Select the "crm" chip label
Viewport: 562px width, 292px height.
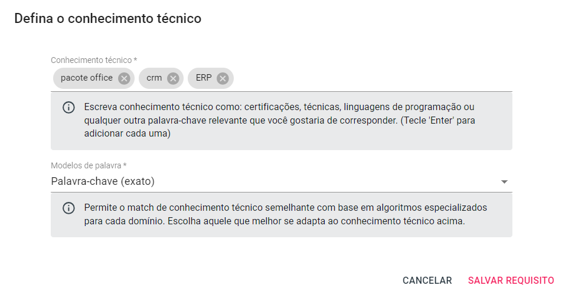[x=154, y=78]
